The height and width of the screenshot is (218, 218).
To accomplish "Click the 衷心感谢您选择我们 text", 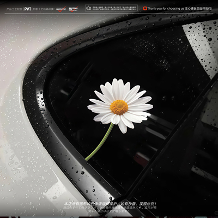I will pos(198,8).
